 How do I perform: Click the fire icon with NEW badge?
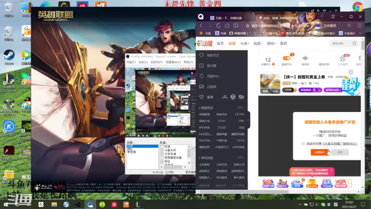(x=343, y=58)
